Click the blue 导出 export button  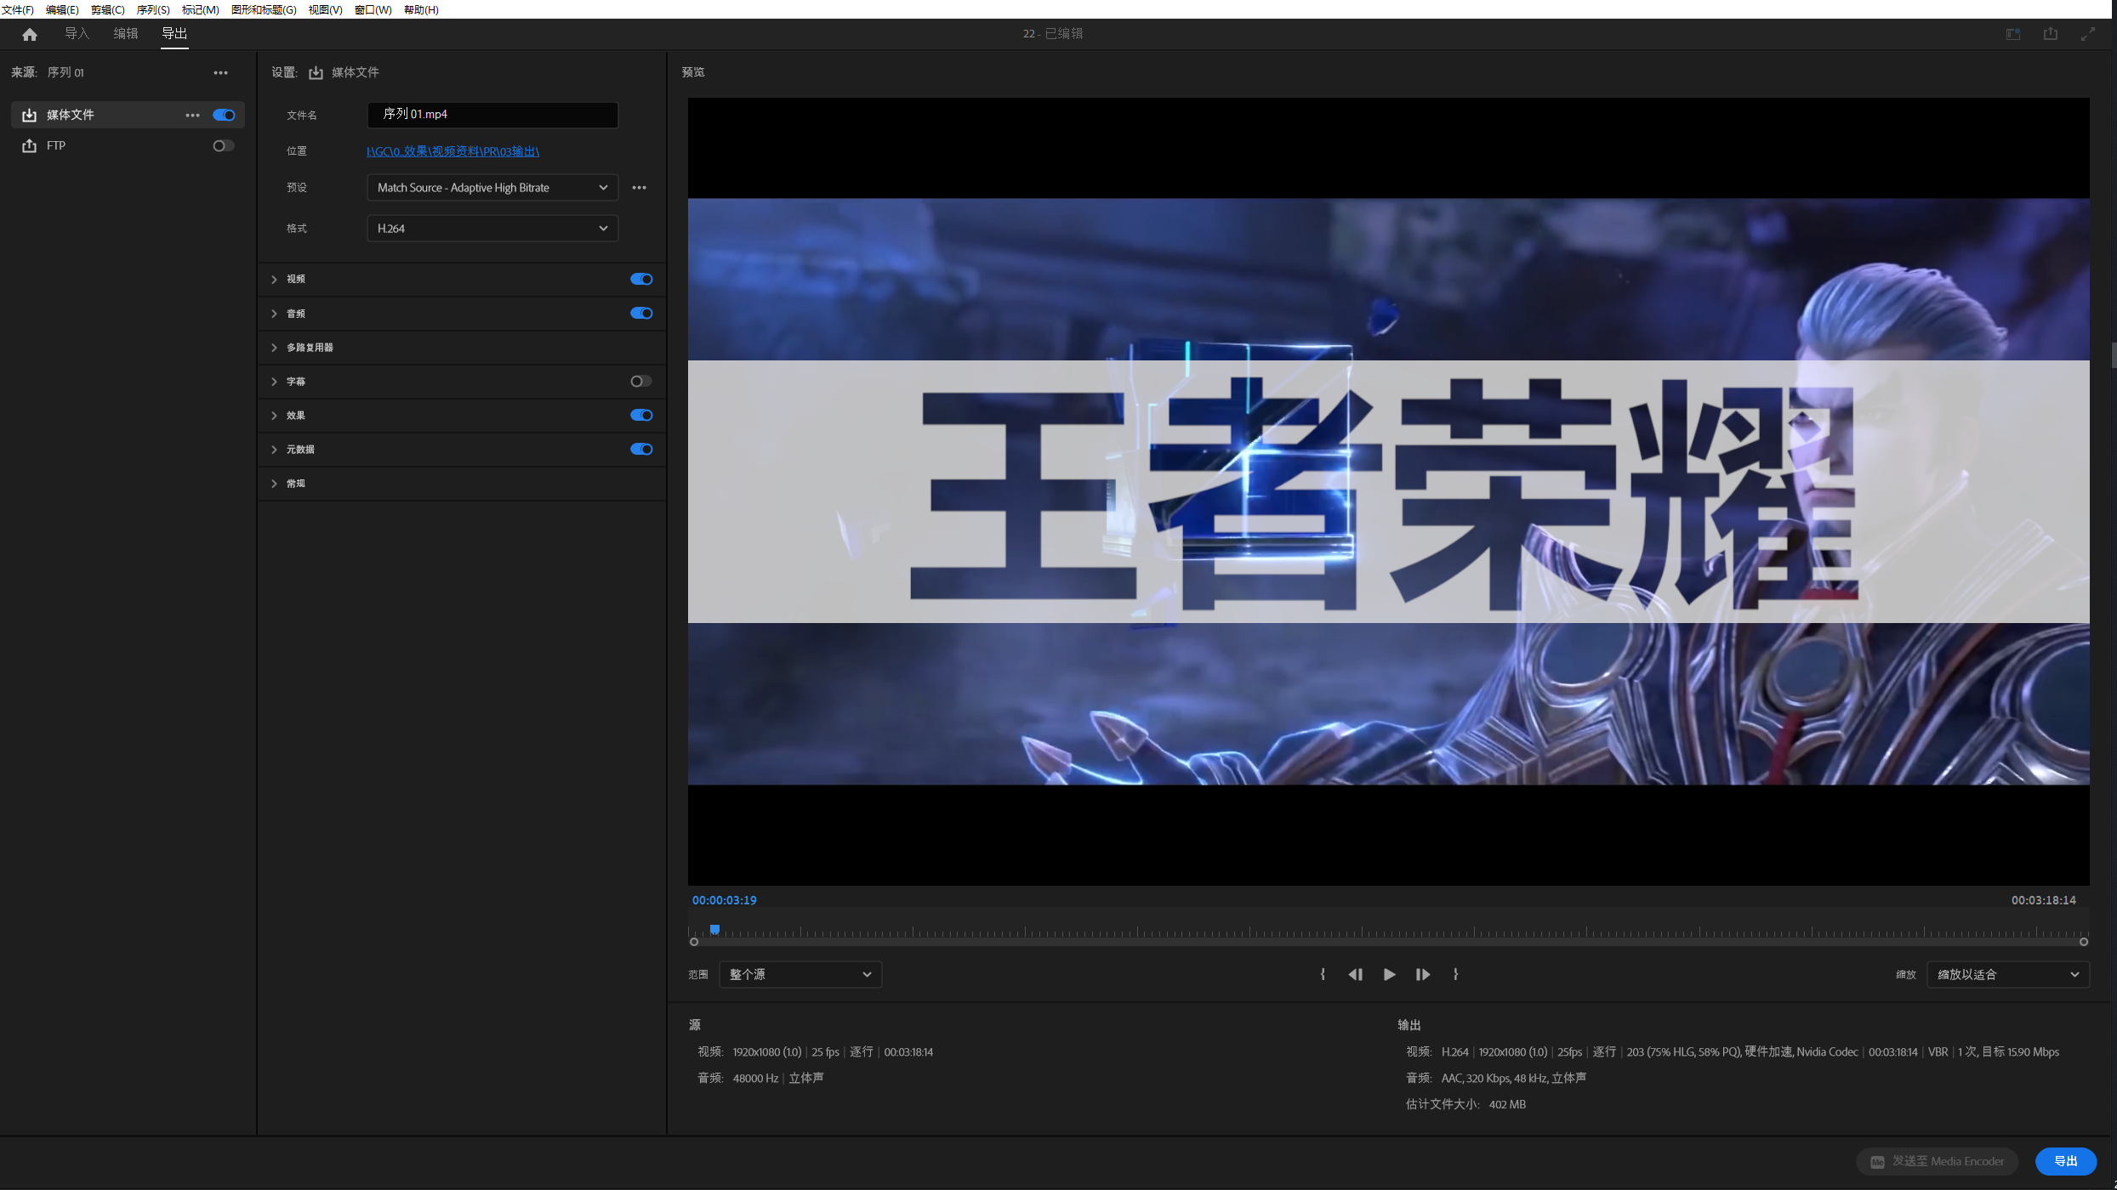(2064, 1161)
